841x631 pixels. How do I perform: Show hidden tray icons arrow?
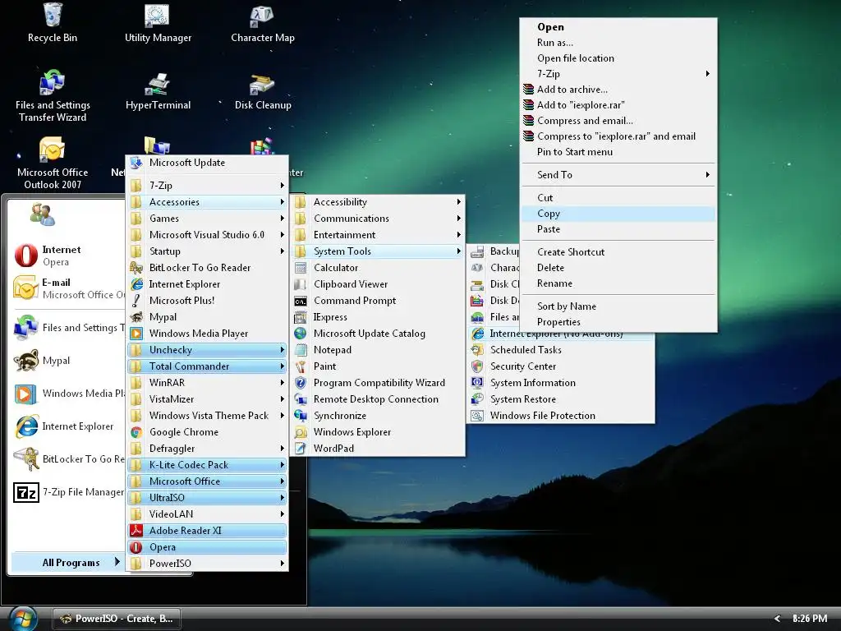(777, 619)
